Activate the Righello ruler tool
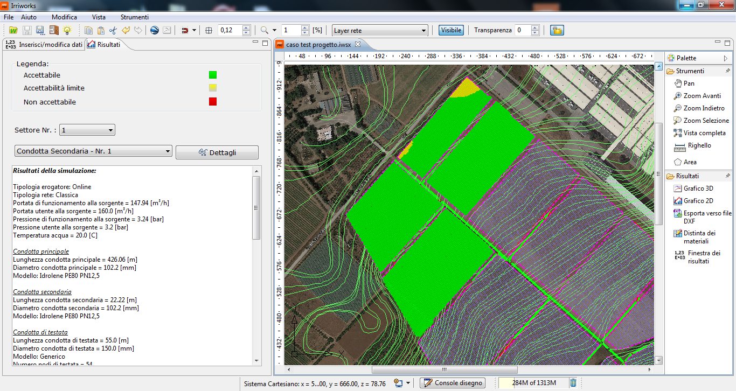This screenshot has width=736, height=391. tap(699, 145)
